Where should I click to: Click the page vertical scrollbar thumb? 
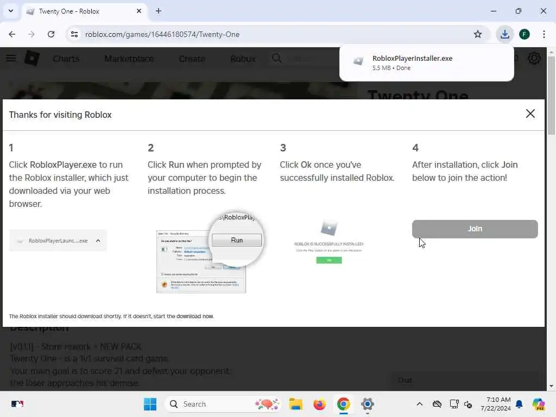click(x=551, y=95)
